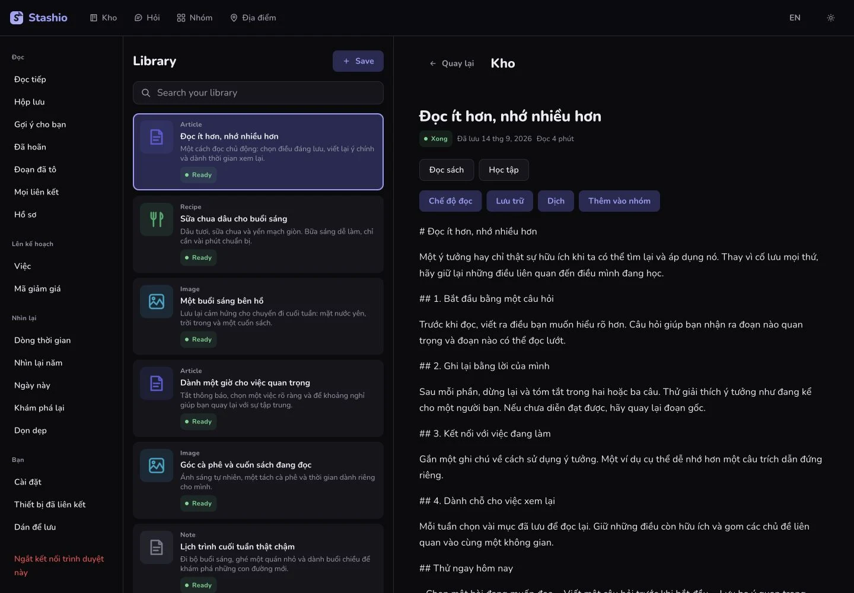Open the Kho tab in top navigation
Viewport: 854px width, 593px height.
(x=103, y=18)
